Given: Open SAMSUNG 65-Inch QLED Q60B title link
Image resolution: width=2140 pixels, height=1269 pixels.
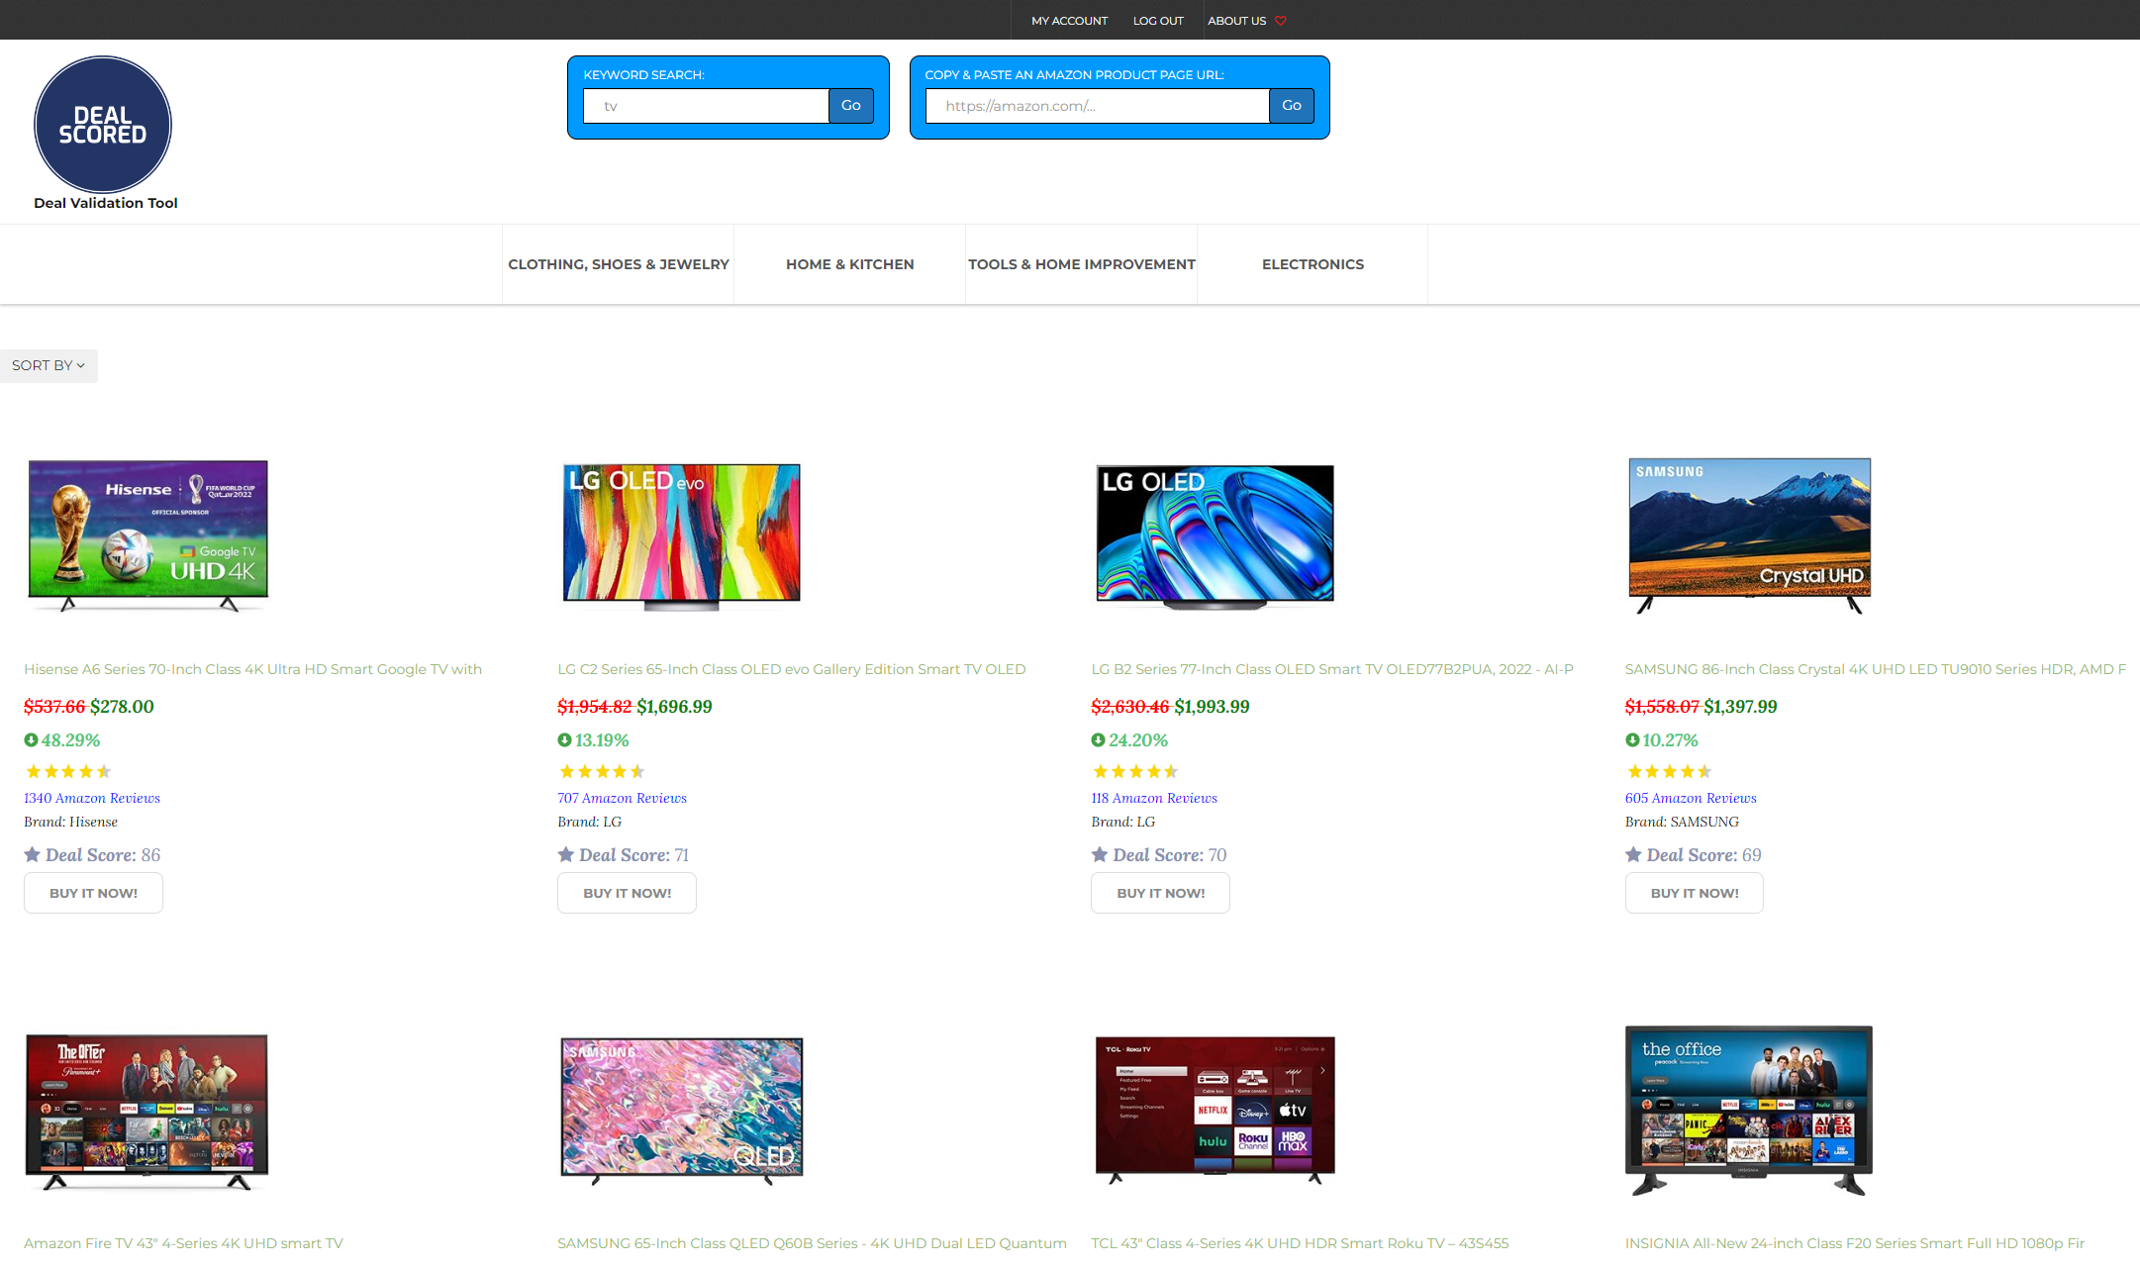Looking at the screenshot, I should pos(812,1243).
